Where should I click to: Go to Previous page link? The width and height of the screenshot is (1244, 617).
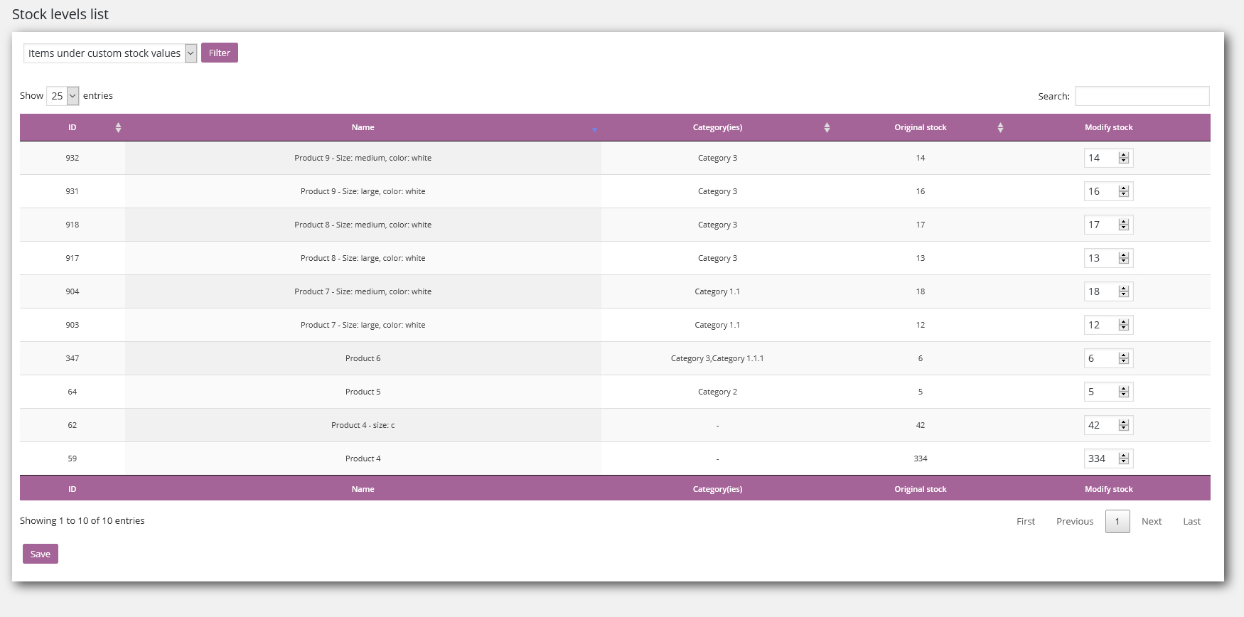tap(1075, 521)
